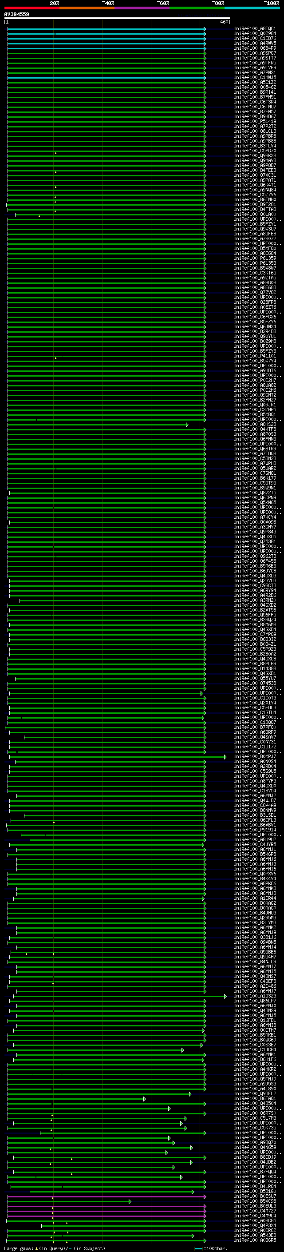The width and height of the screenshot is (284, 1252).
Task: Click the red 20% identity legend bar
Action: click(x=32, y=8)
